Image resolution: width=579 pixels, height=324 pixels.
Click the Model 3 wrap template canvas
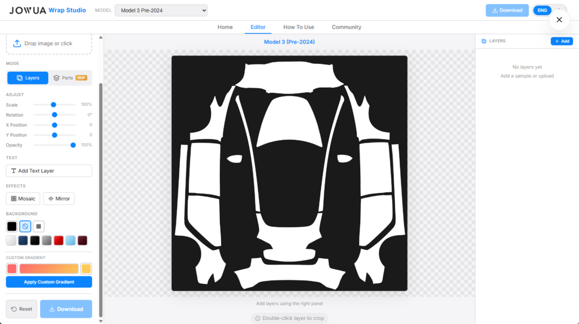[289, 173]
